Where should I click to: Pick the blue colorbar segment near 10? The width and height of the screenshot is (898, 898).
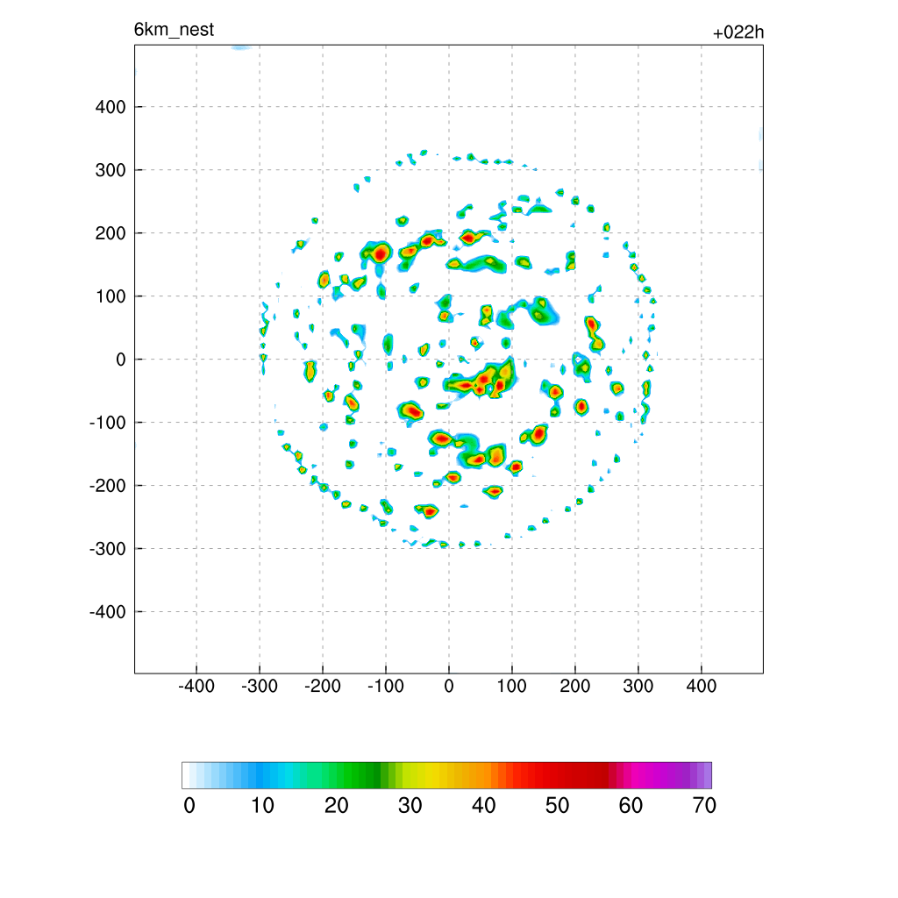pyautogui.click(x=259, y=775)
